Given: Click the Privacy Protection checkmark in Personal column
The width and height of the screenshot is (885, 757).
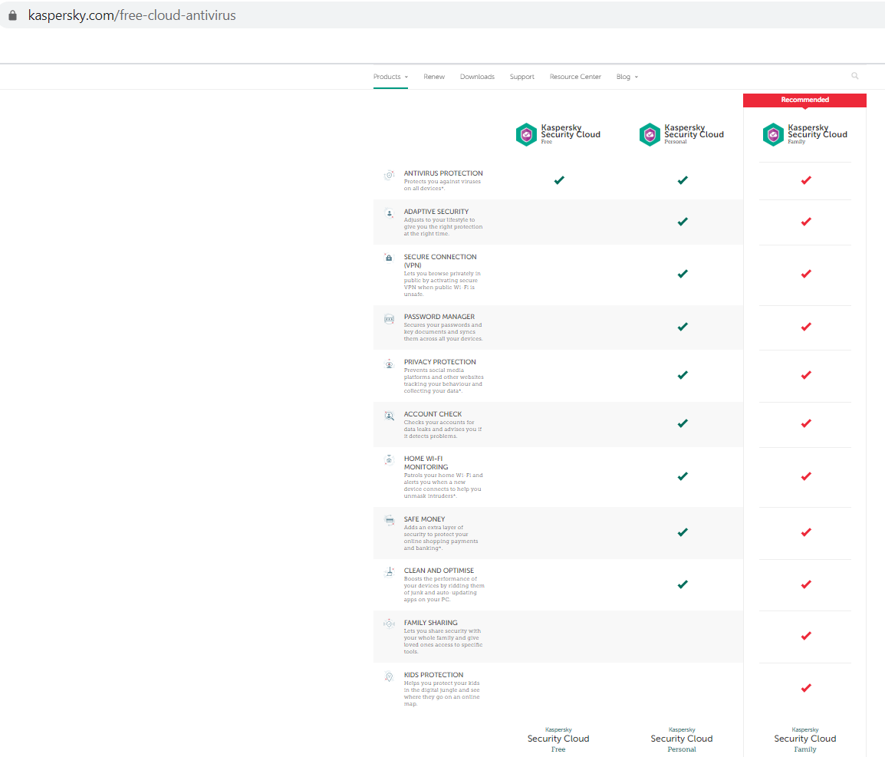Looking at the screenshot, I should click(683, 375).
